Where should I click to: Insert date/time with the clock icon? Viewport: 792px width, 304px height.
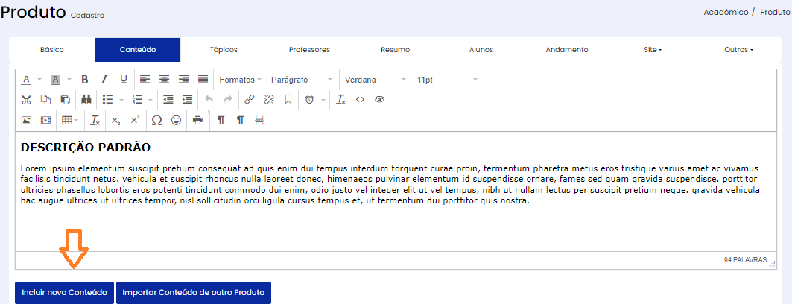click(309, 100)
